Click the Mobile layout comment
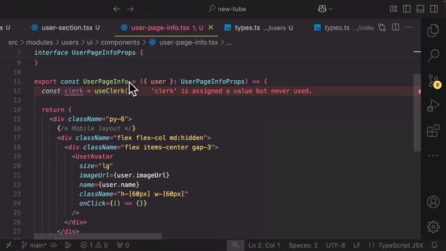 coord(96,128)
